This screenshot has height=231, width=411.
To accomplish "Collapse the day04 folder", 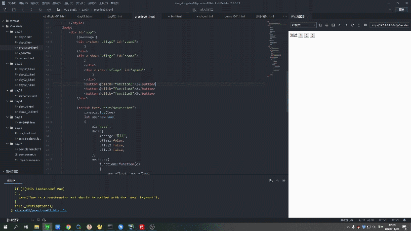I will click(7, 101).
